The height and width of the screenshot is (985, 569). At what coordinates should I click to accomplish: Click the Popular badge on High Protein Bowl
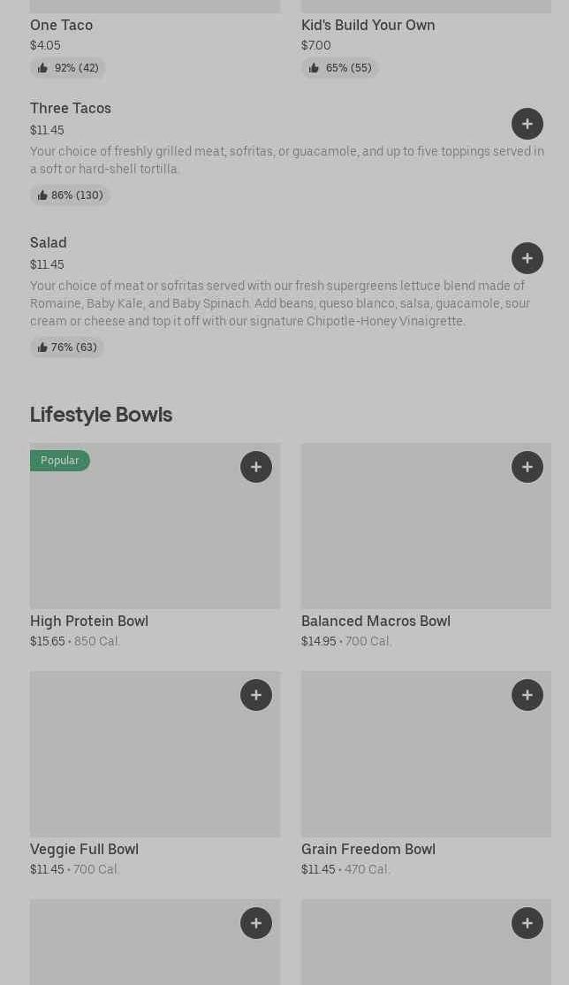tap(60, 461)
